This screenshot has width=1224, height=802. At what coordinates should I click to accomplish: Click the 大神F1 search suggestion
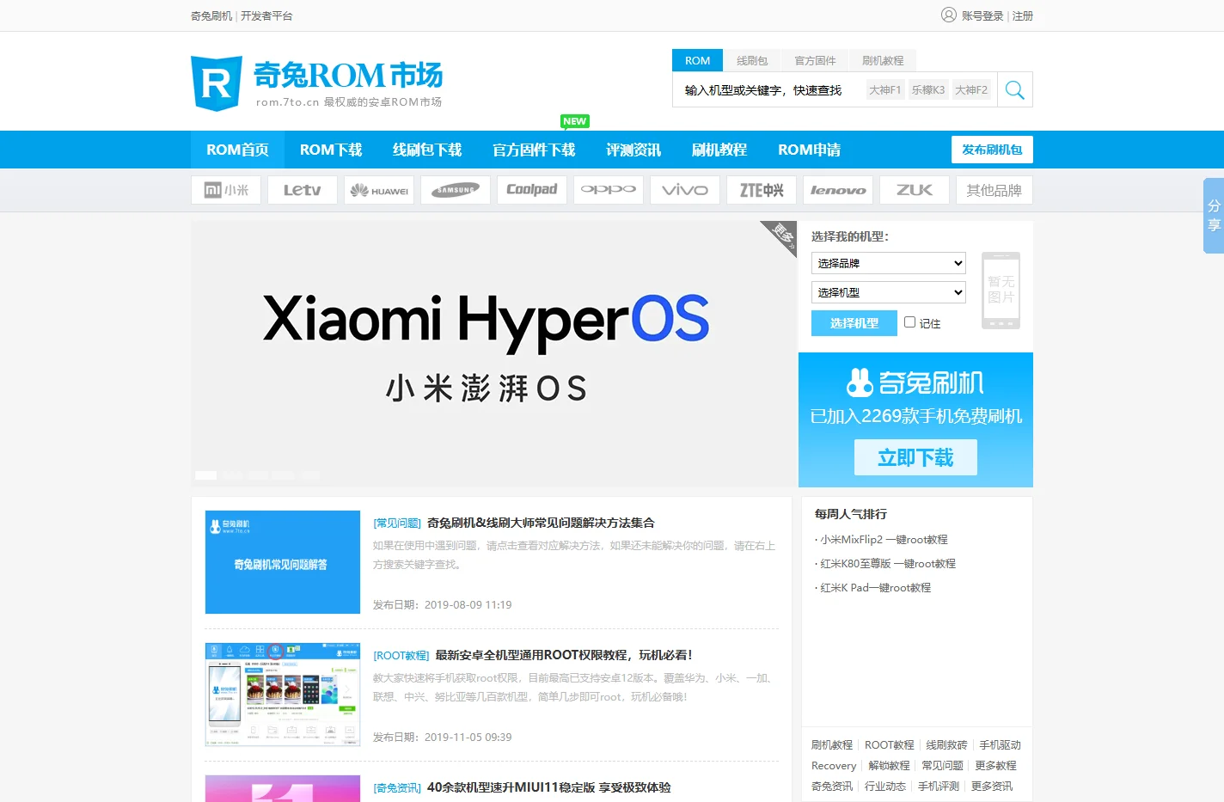(x=884, y=89)
